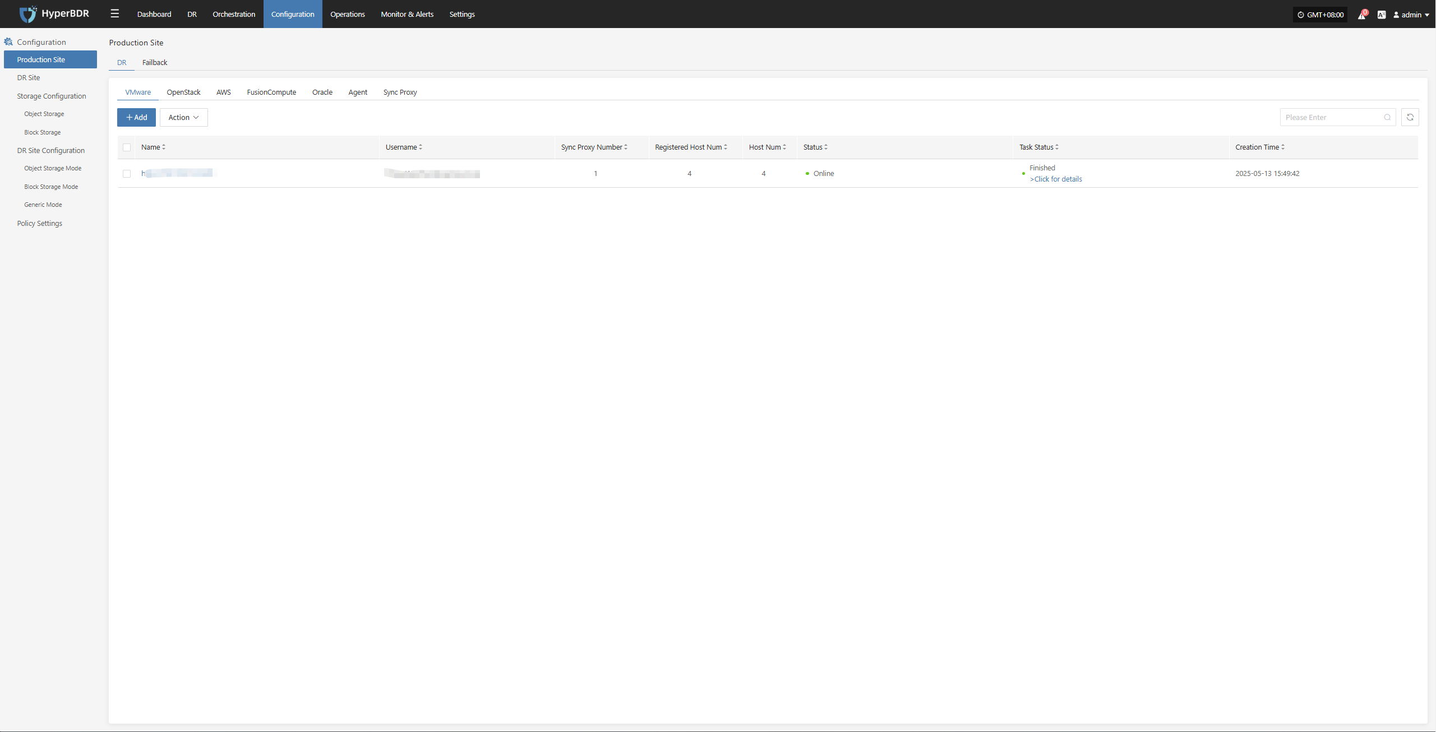Sort by Host Num arrows
Image resolution: width=1436 pixels, height=732 pixels.
coord(784,147)
